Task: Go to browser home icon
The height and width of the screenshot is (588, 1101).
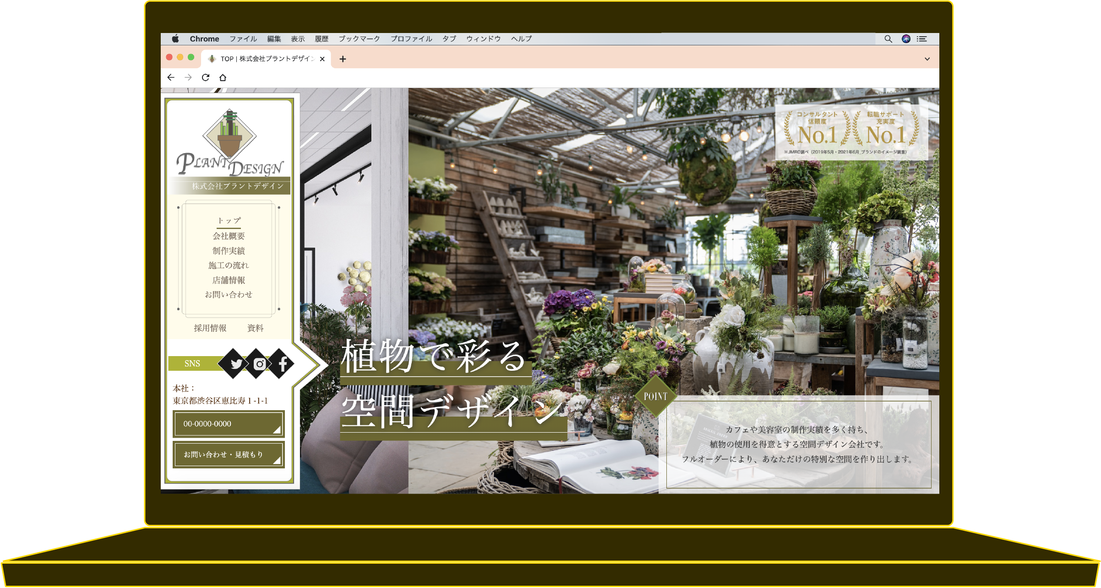Action: pyautogui.click(x=223, y=77)
